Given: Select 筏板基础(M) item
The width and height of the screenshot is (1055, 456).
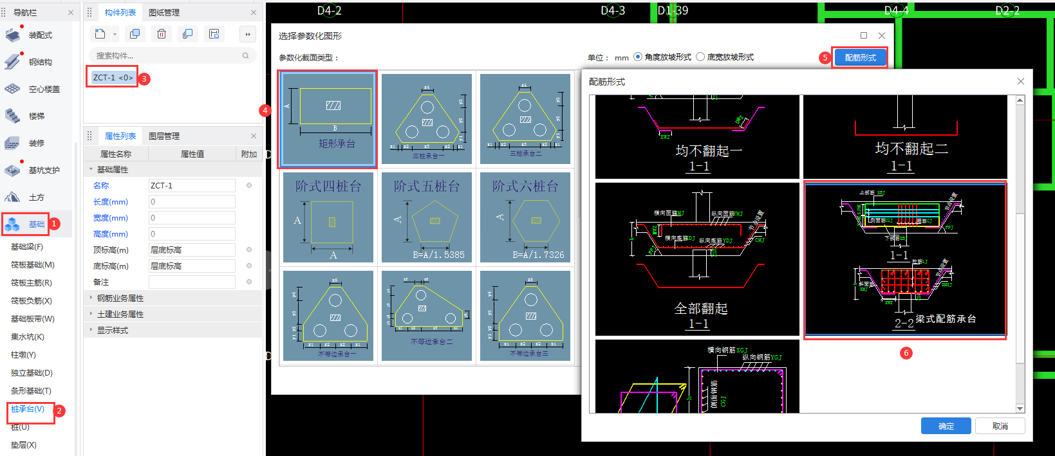Looking at the screenshot, I should coord(33,264).
